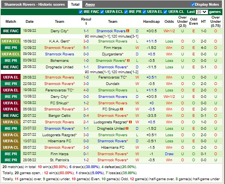This screenshot has height=184, width=225.
Task: Click the Over Under (2.5) column header
Action: click(182, 22)
